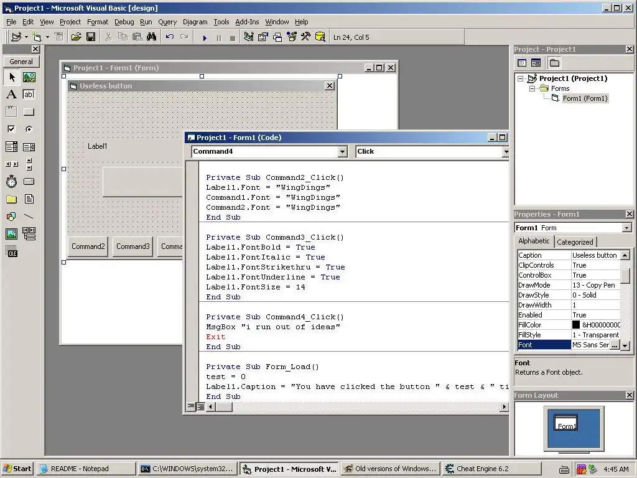This screenshot has height=478, width=637.
Task: Click the Undo toolbar icon
Action: pos(170,37)
